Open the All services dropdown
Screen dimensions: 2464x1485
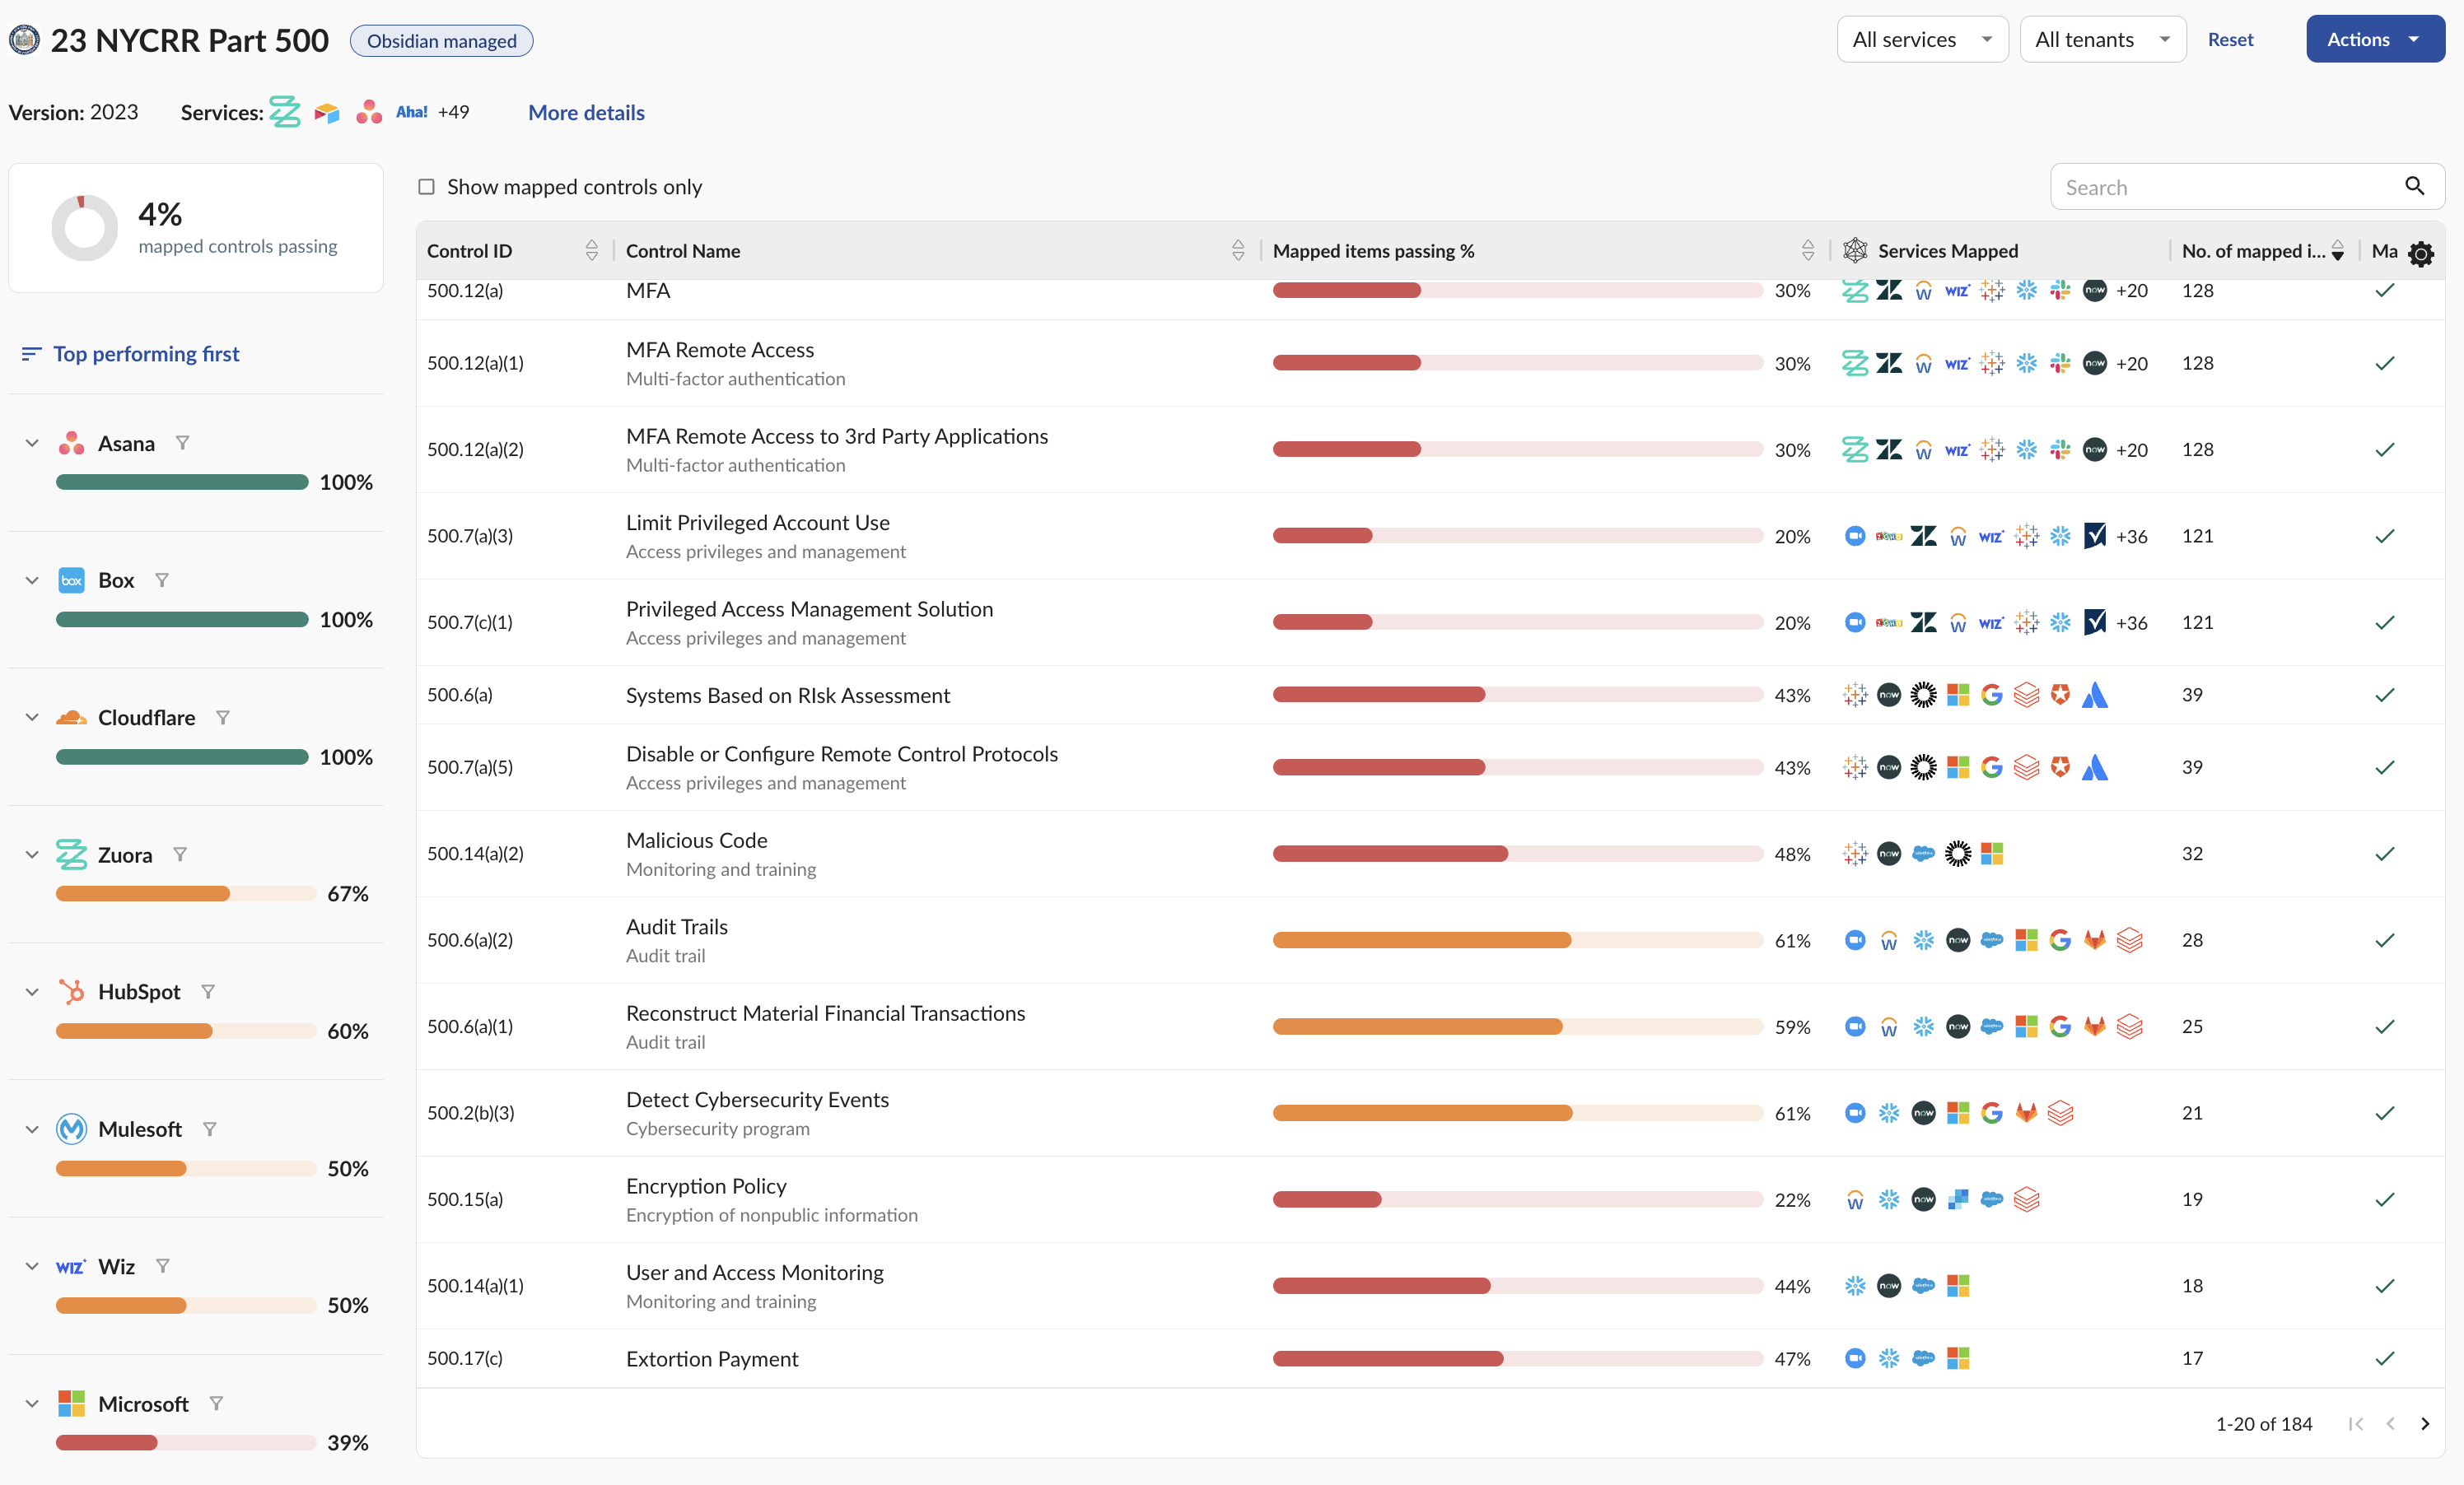tap(1921, 40)
